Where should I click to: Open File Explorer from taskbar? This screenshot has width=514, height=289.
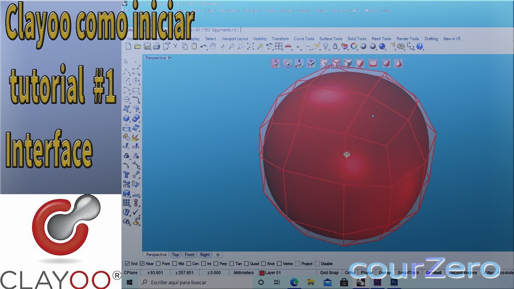[x=311, y=283]
